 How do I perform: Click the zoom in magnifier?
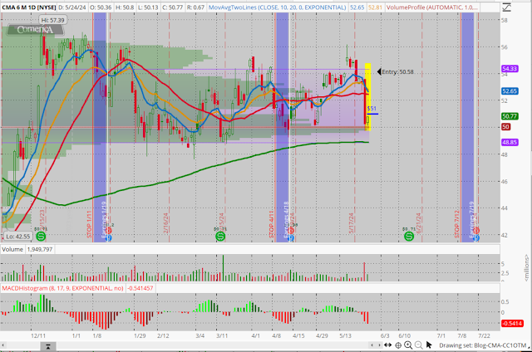(408, 345)
